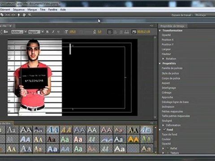Click the Largeur property
This screenshot has height=161, width=215.
(x=166, y=49)
